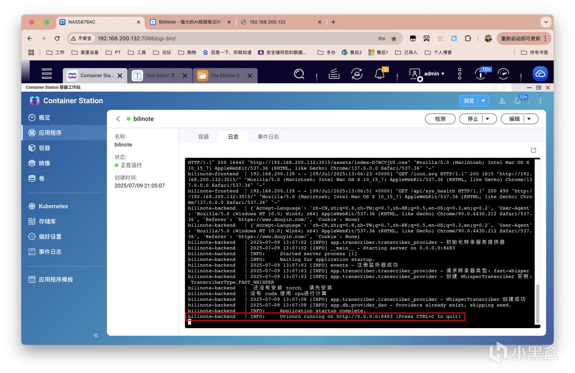The image size is (575, 373).
Task: Close the Container Station taskbar tab
Action: coord(120,76)
